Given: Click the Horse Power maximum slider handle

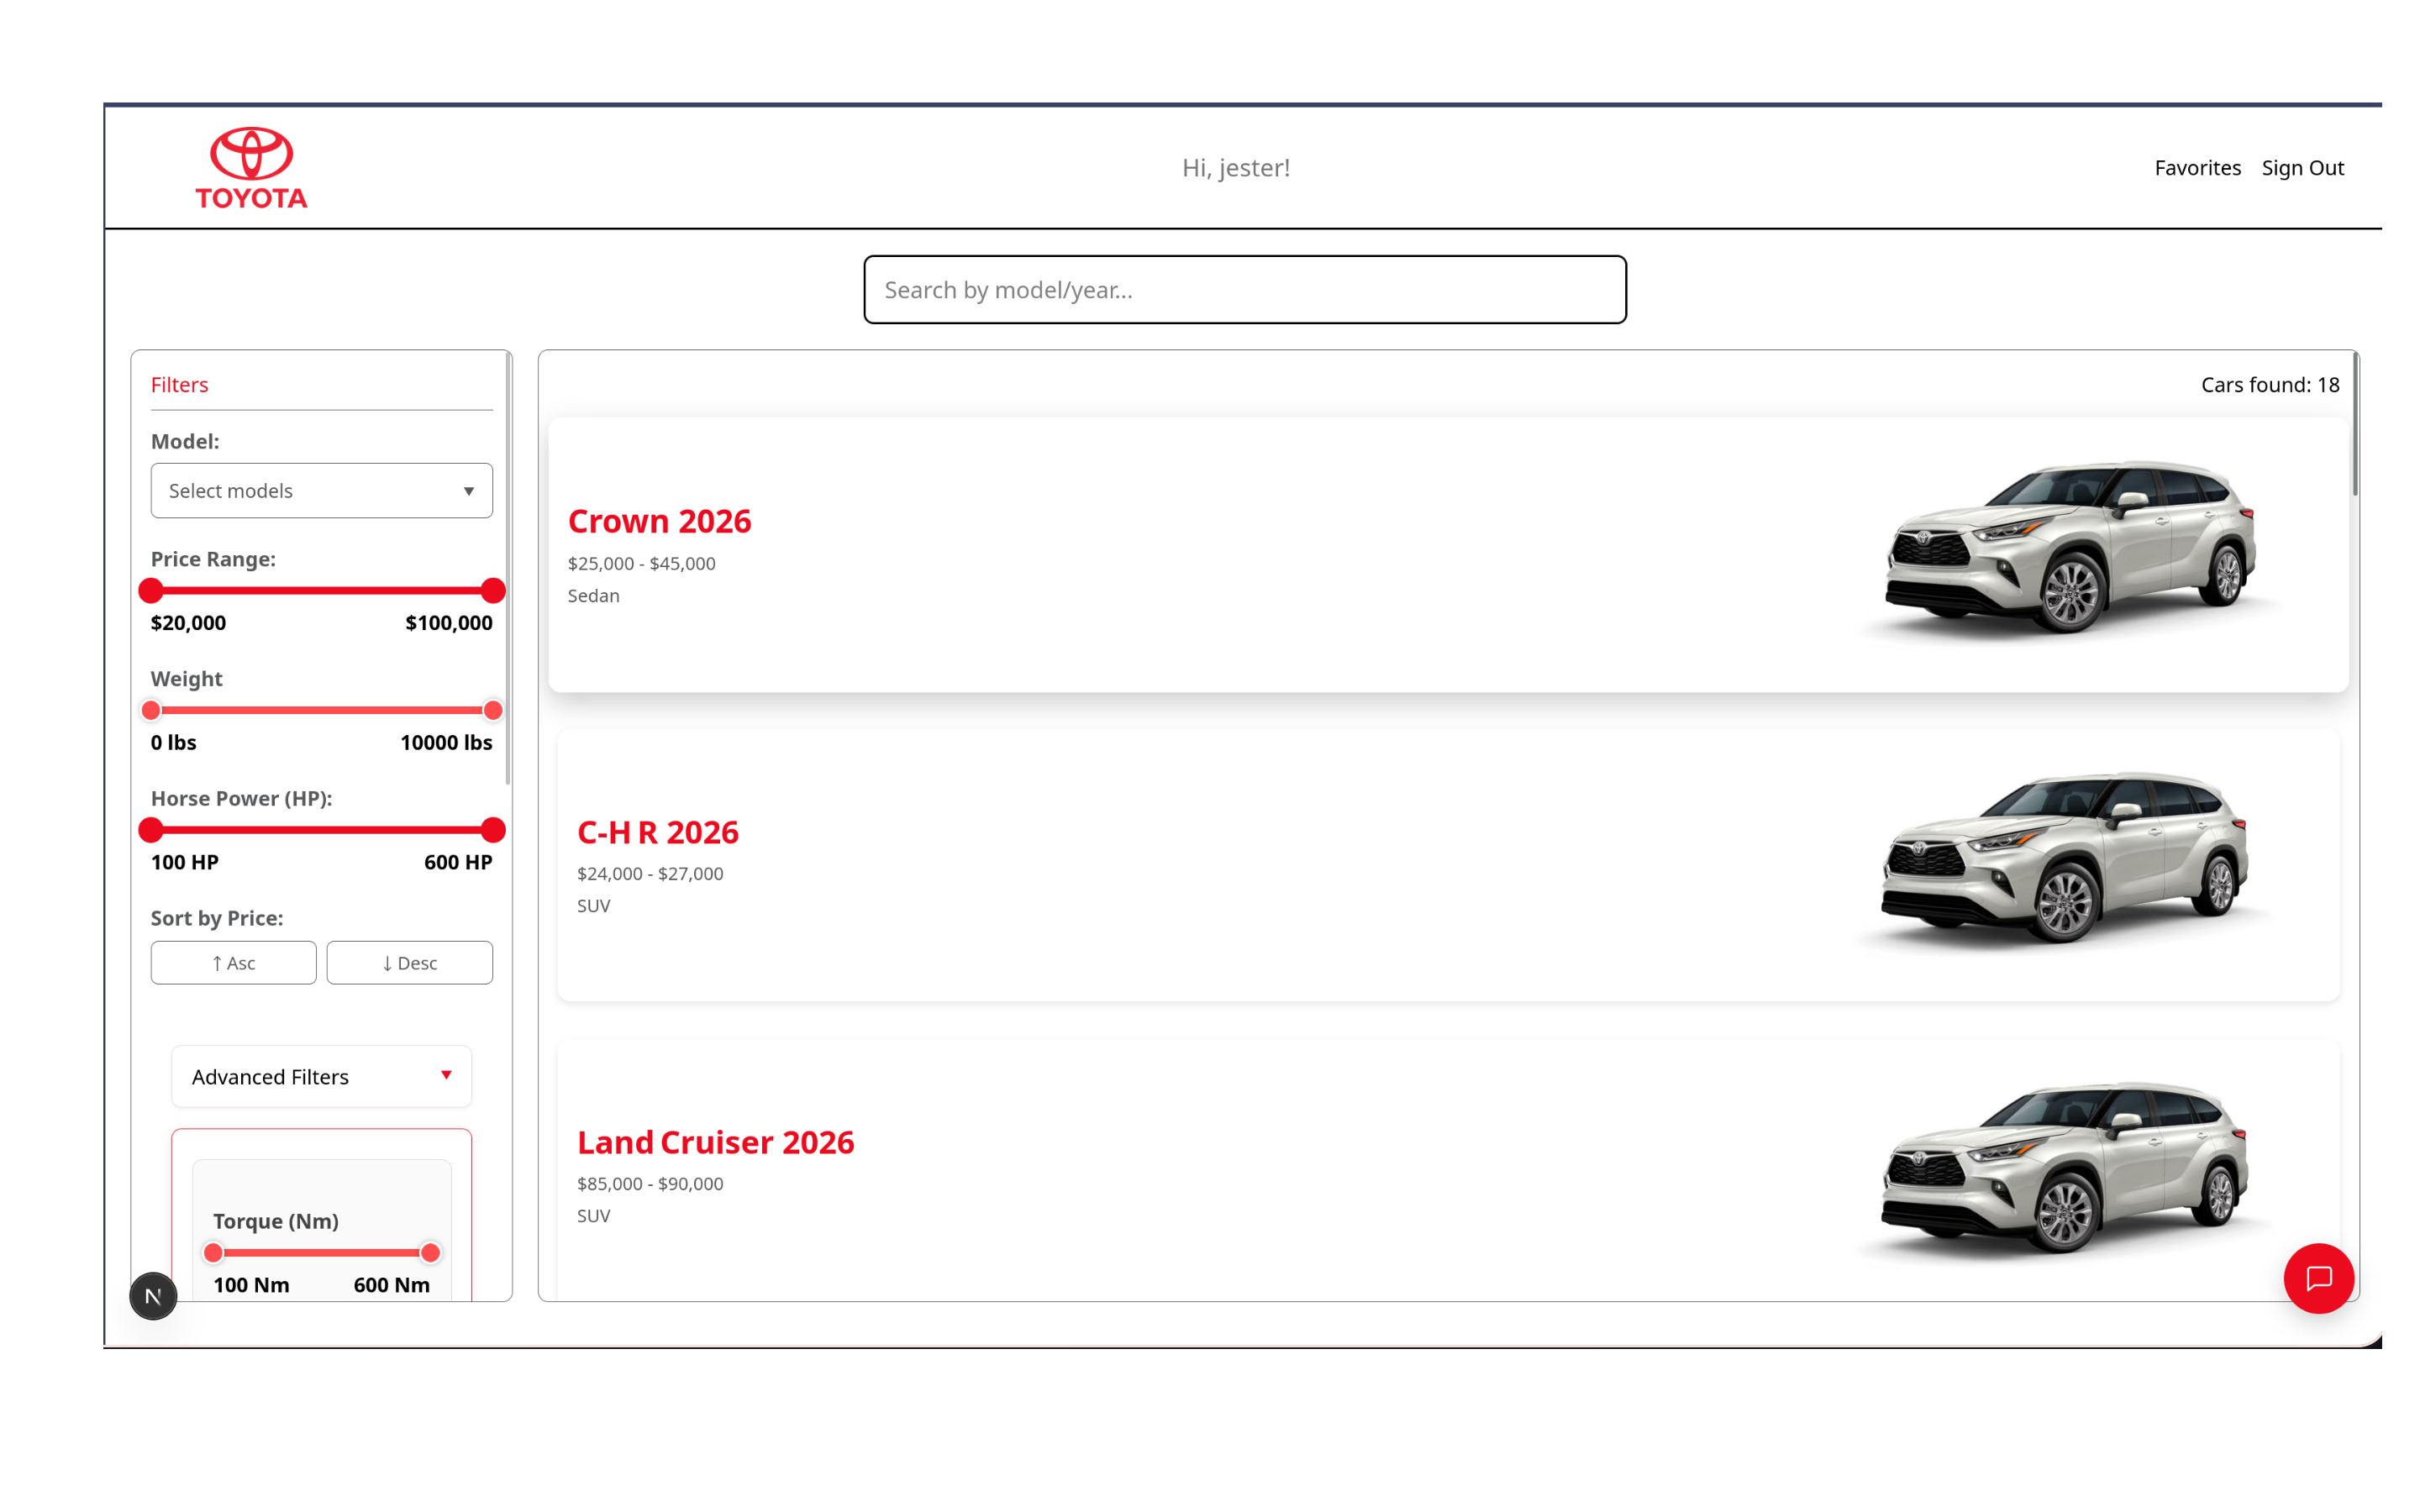Looking at the screenshot, I should (x=493, y=830).
